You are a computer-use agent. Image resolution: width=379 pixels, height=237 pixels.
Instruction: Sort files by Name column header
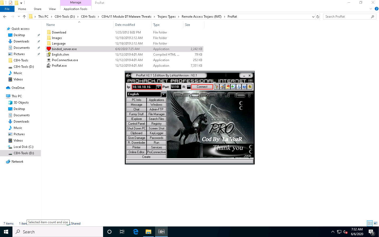pos(51,25)
